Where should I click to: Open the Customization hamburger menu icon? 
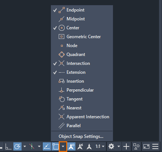(x=155, y=146)
